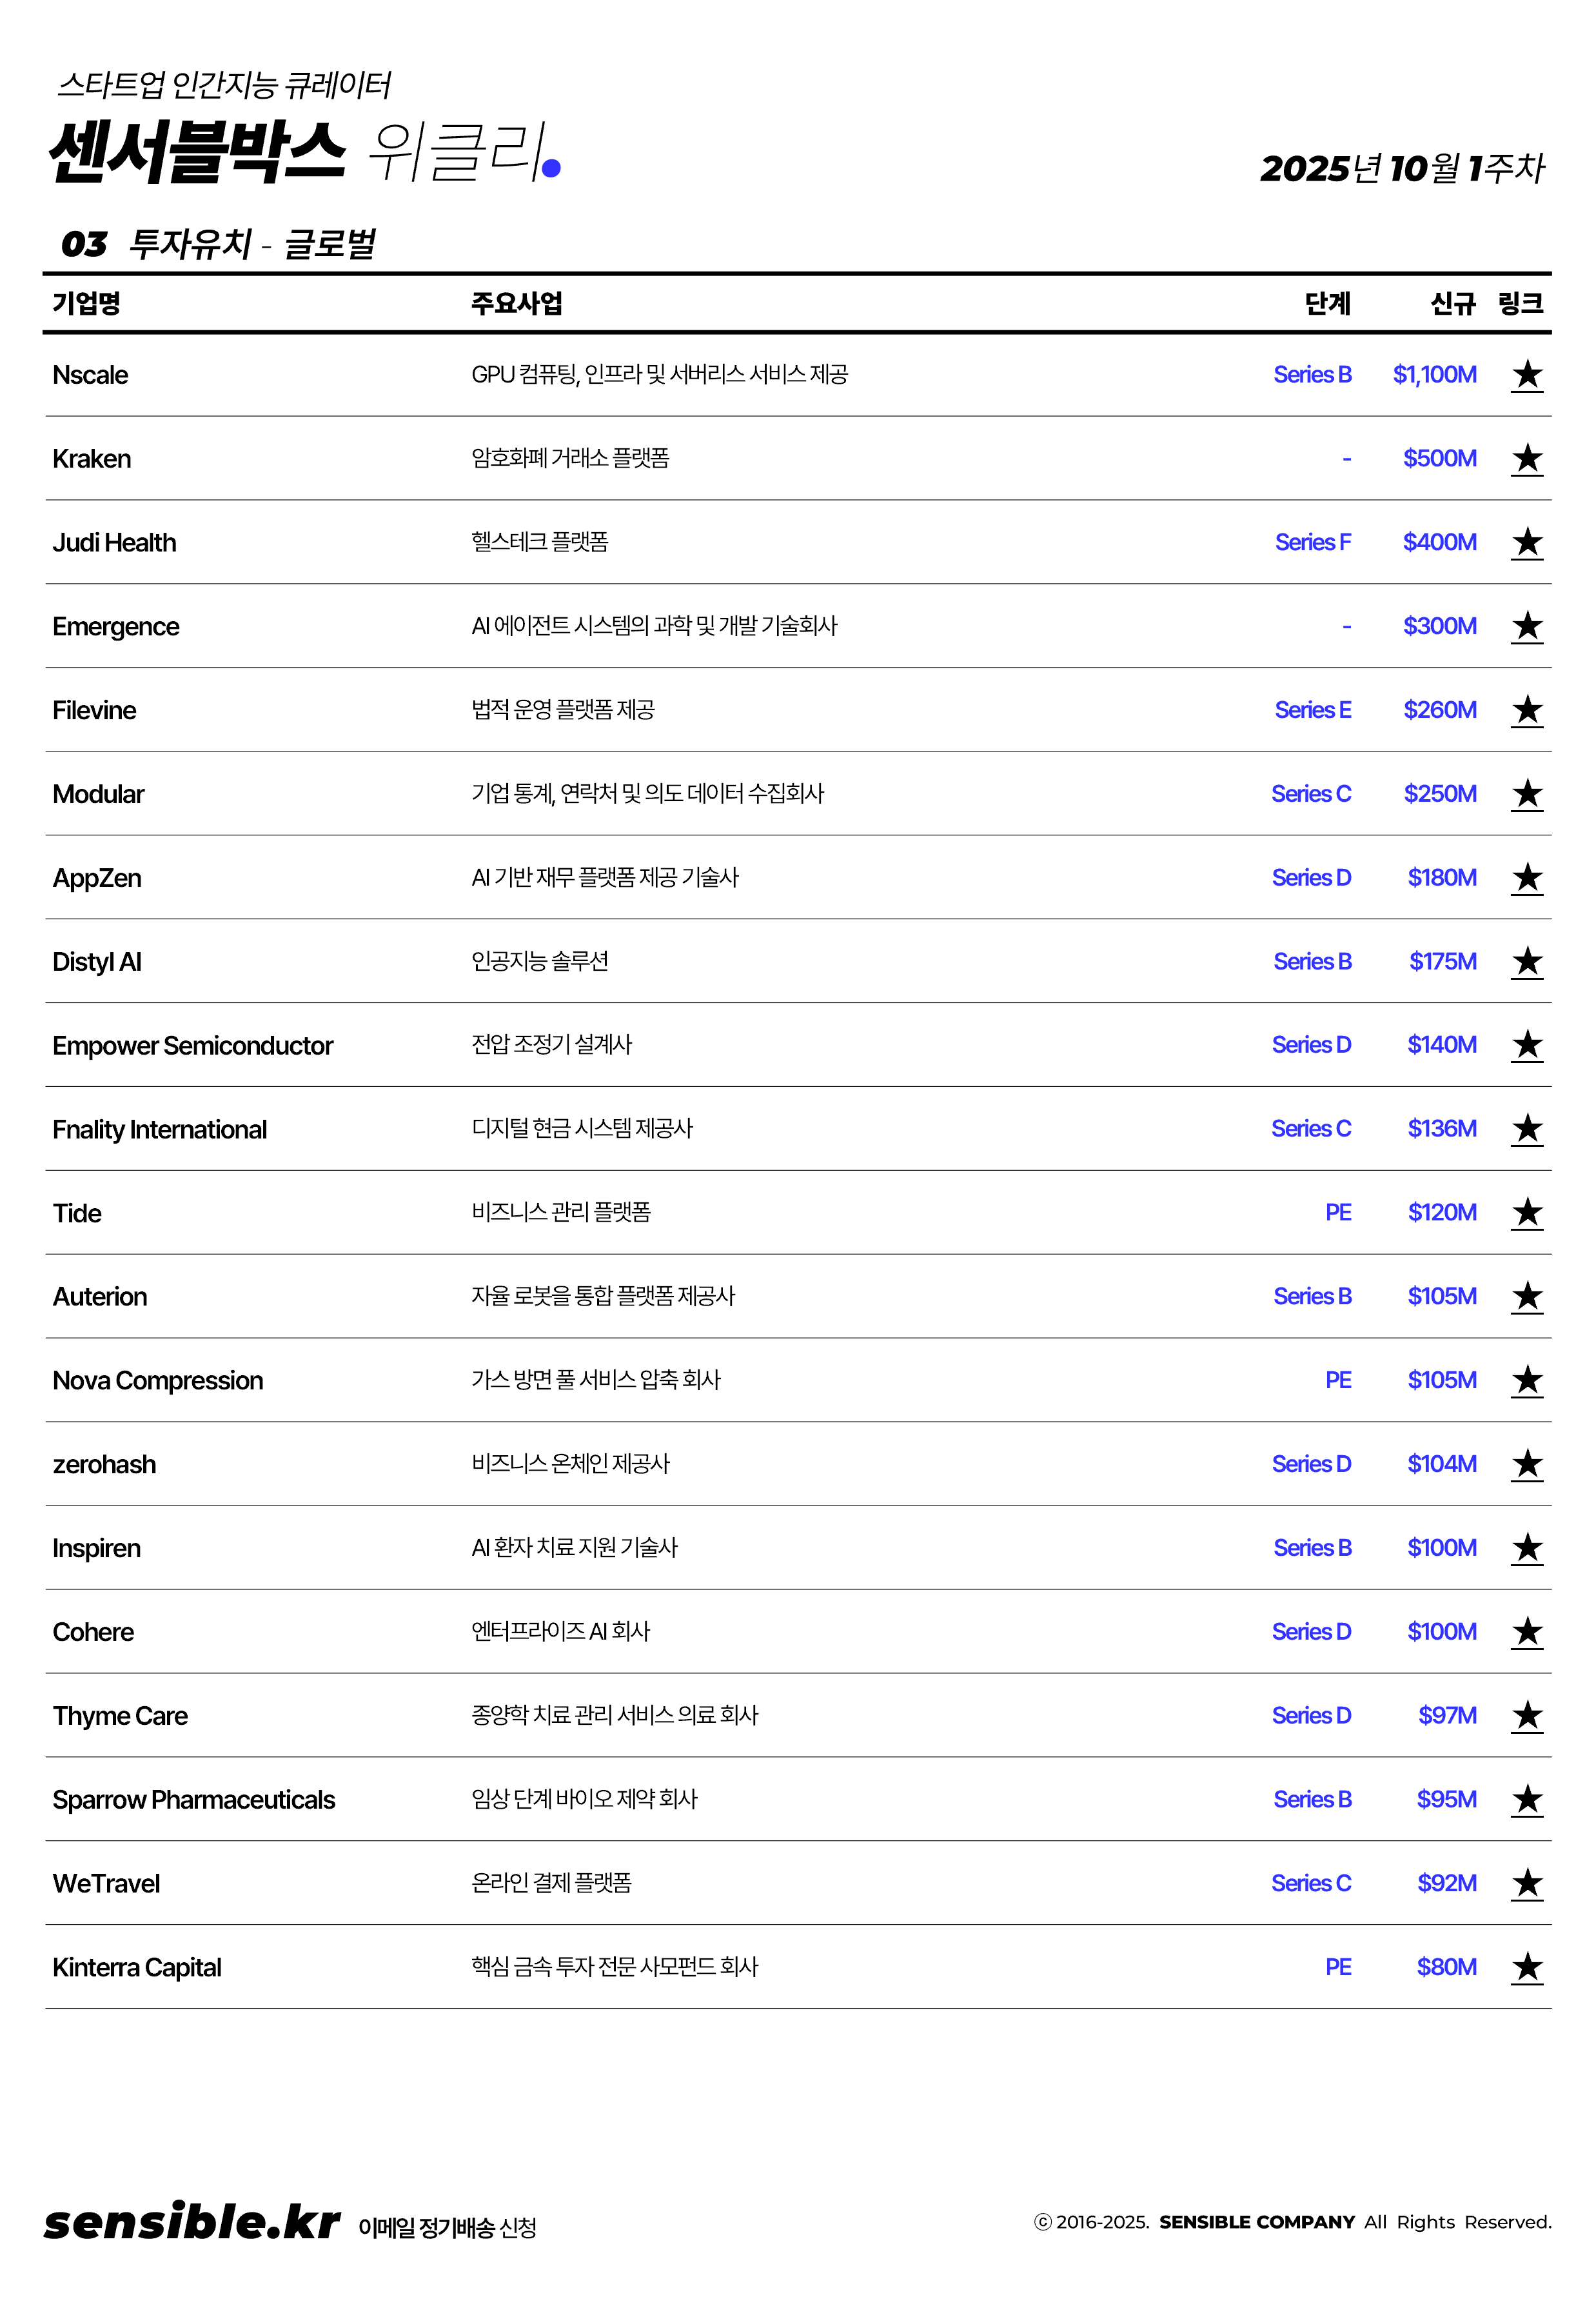Click the $1,100M funding amount for Nscale
1596x2306 pixels.
click(x=1434, y=375)
